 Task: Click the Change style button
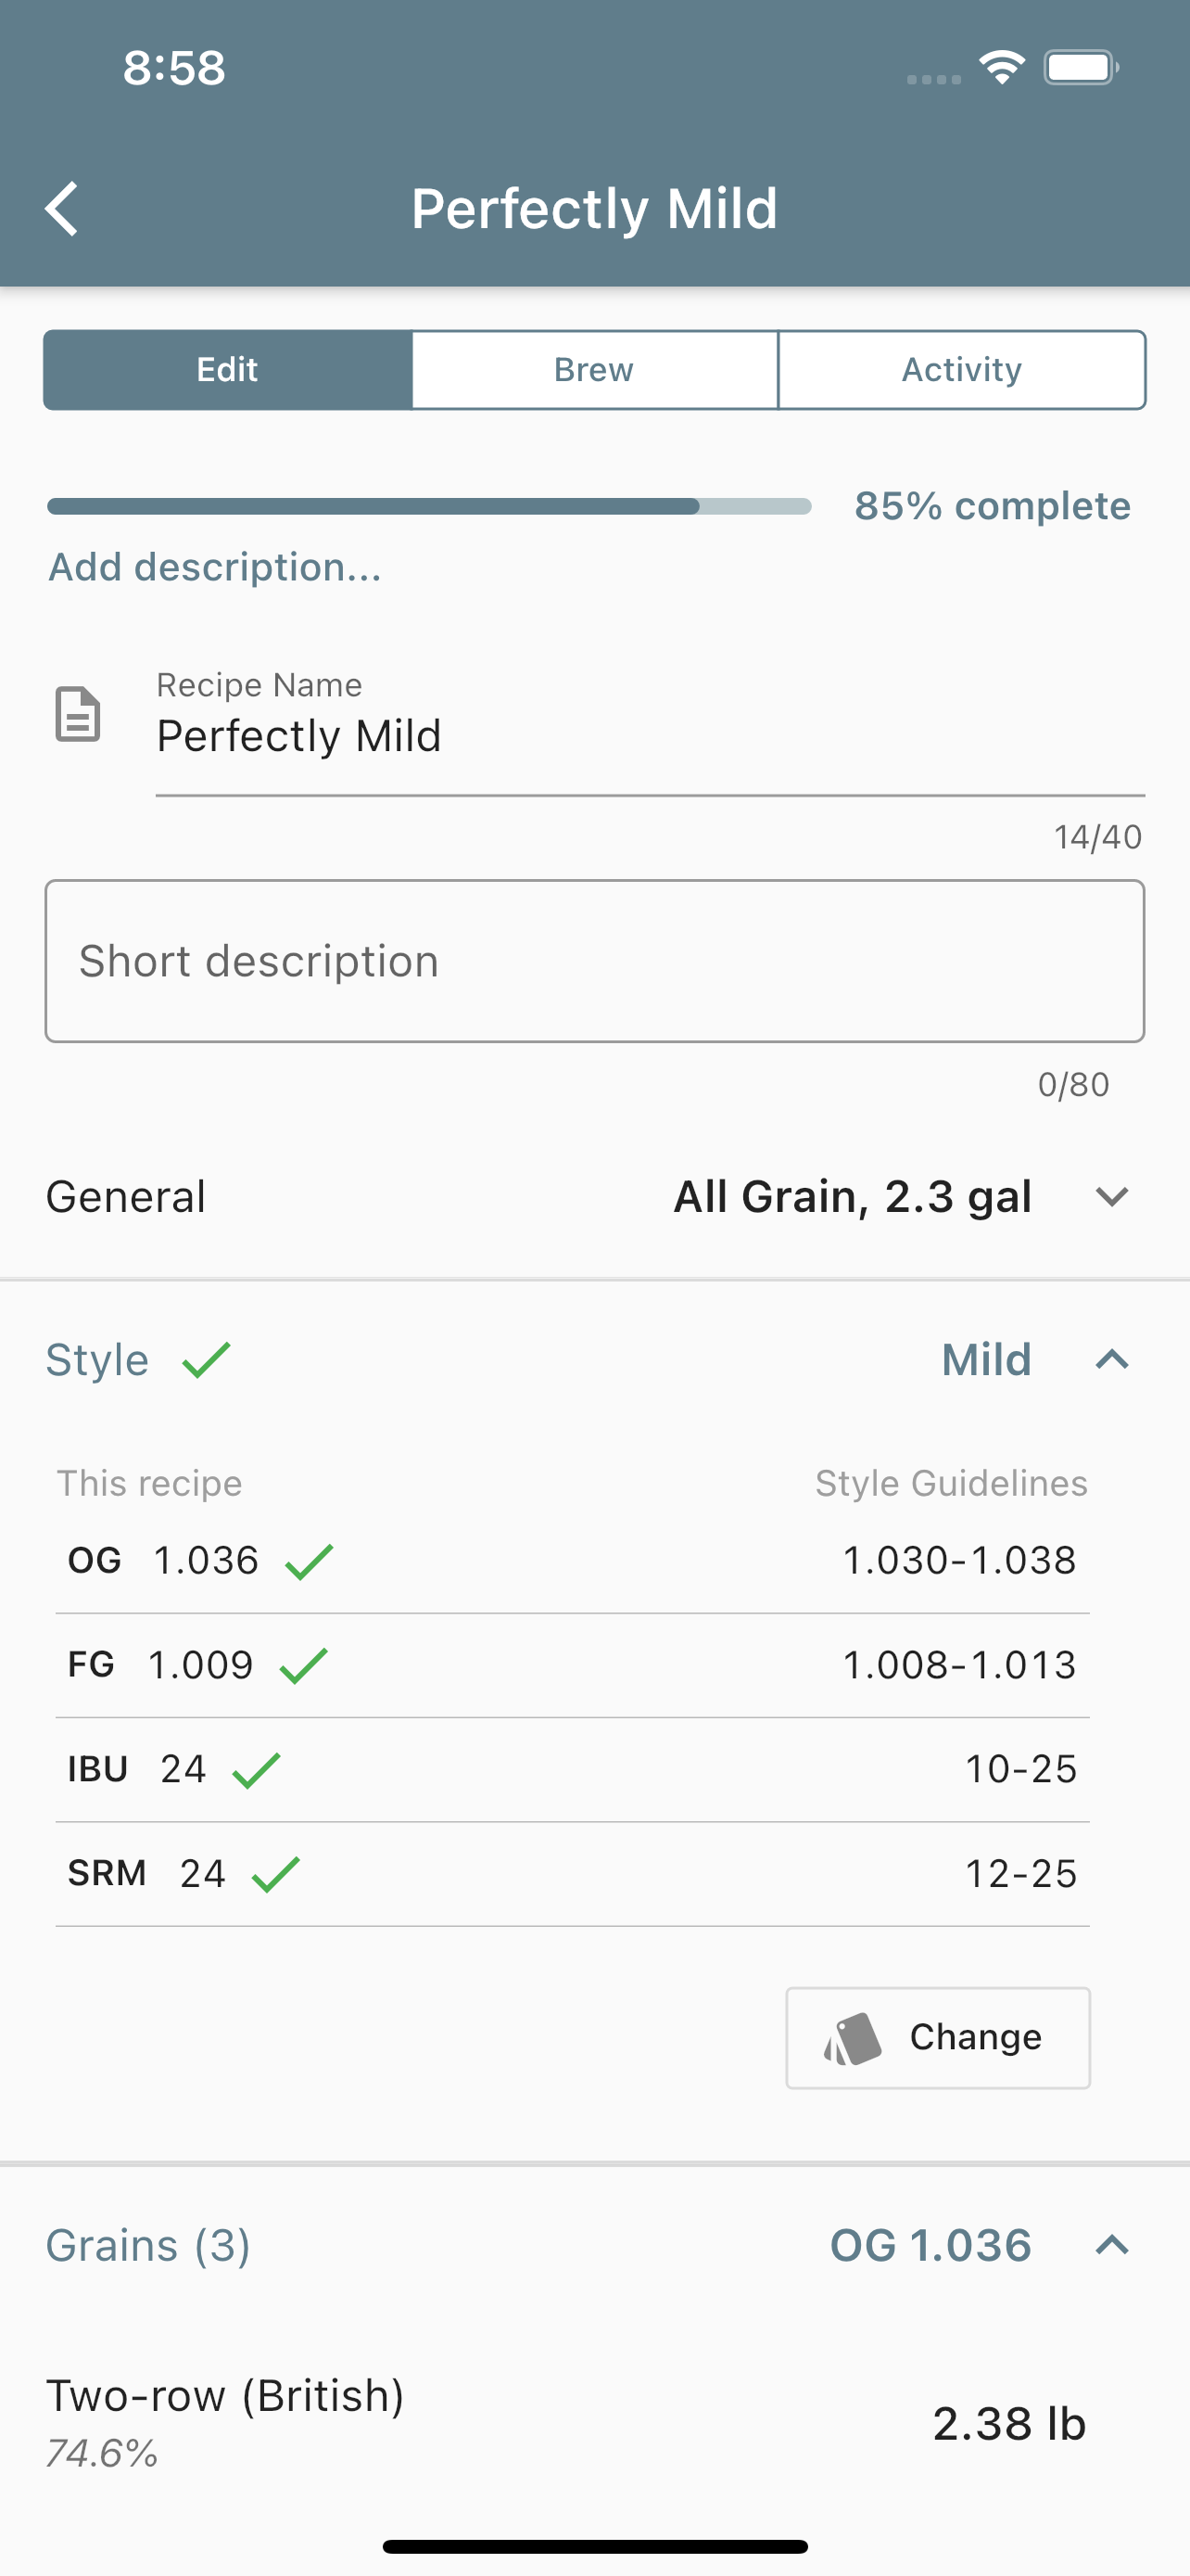(938, 2038)
